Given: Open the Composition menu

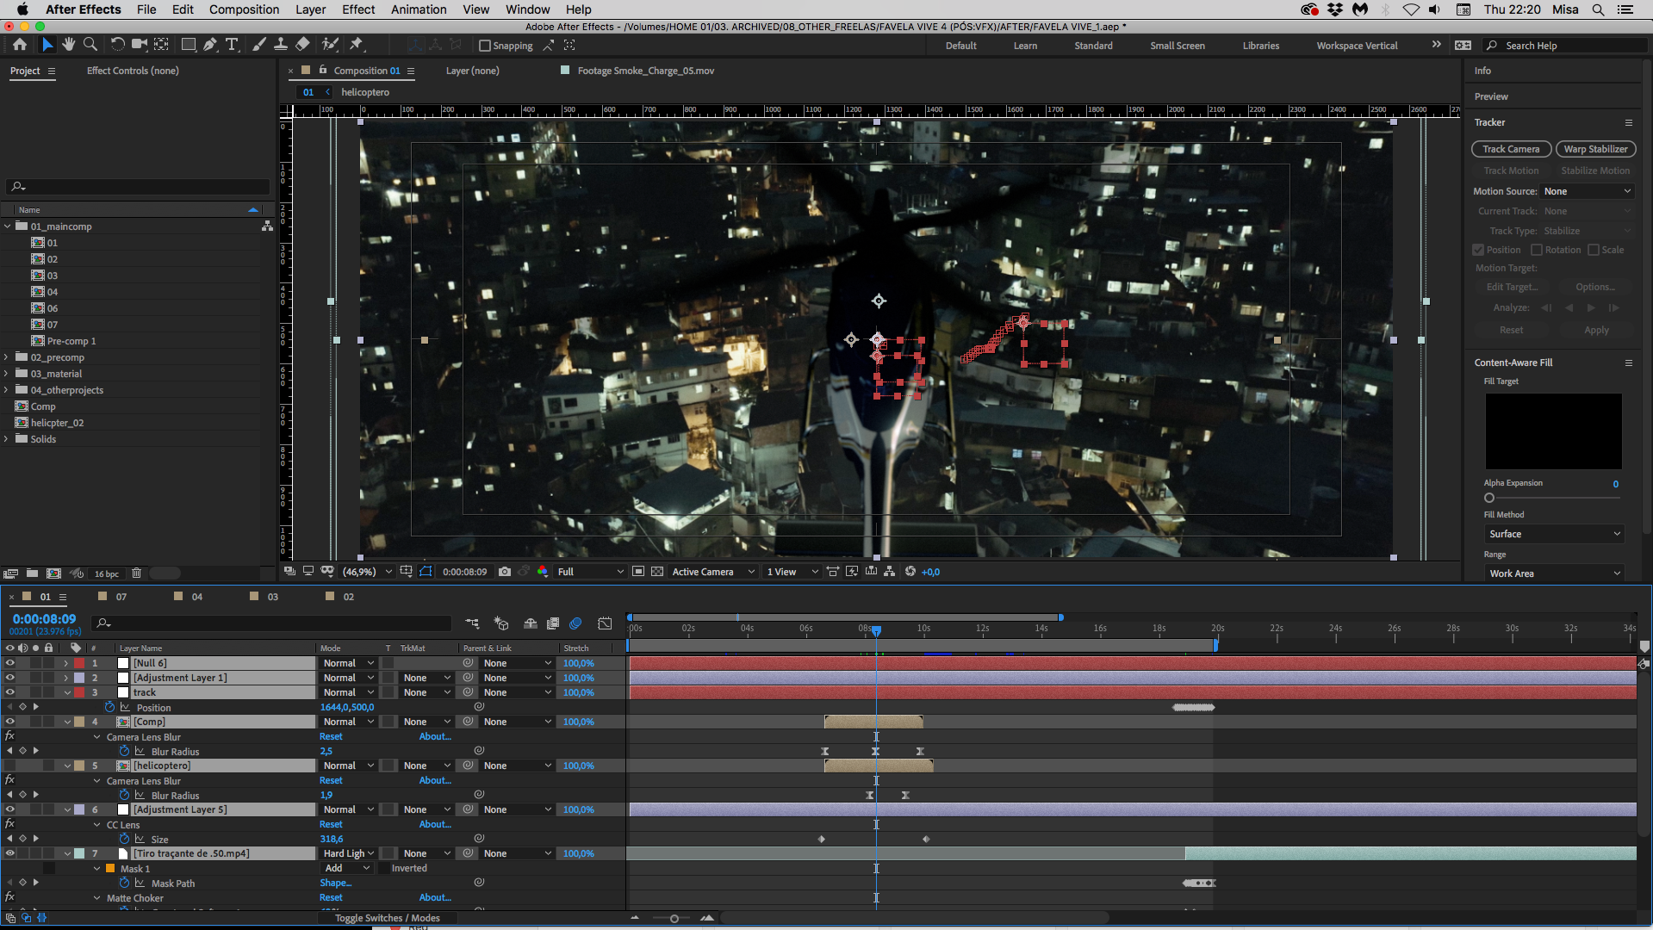Looking at the screenshot, I should coord(244,9).
